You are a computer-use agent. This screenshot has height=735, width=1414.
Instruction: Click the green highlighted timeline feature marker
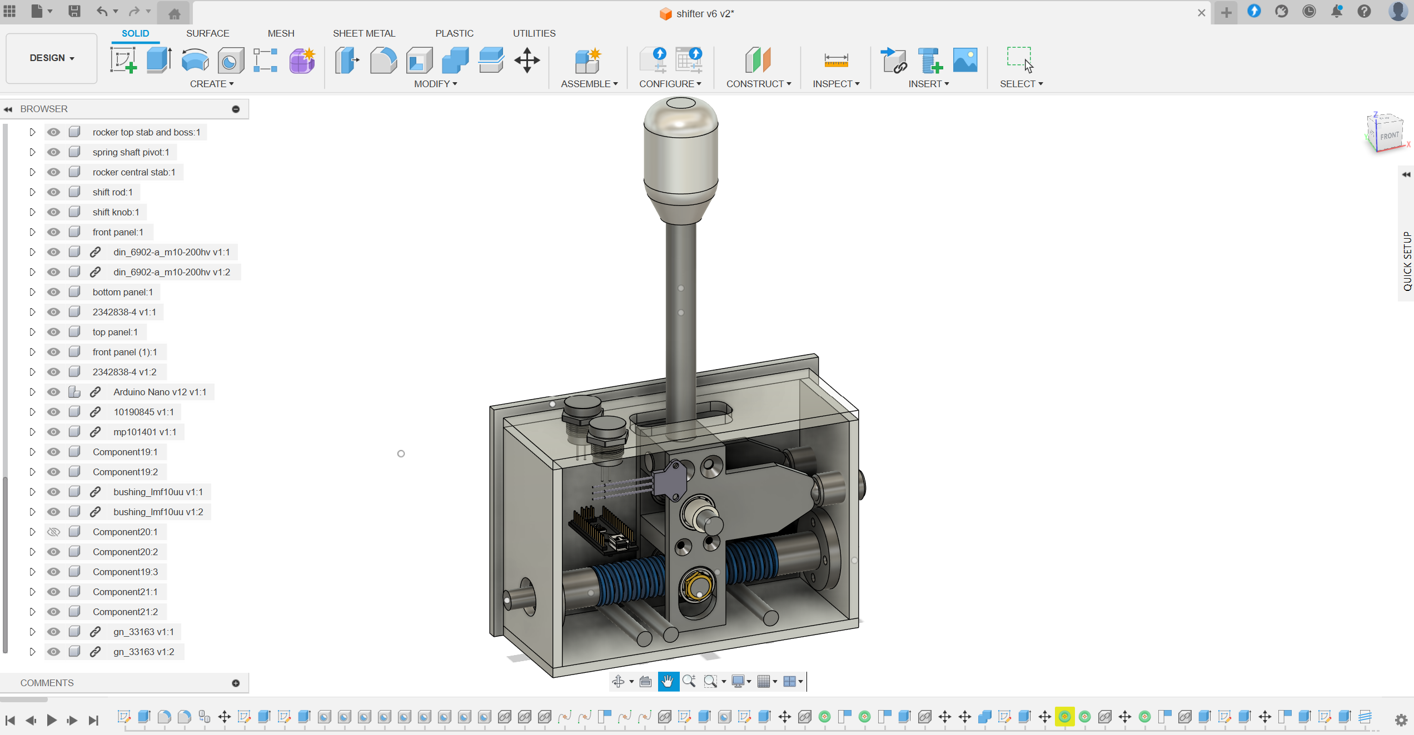coord(1065,717)
